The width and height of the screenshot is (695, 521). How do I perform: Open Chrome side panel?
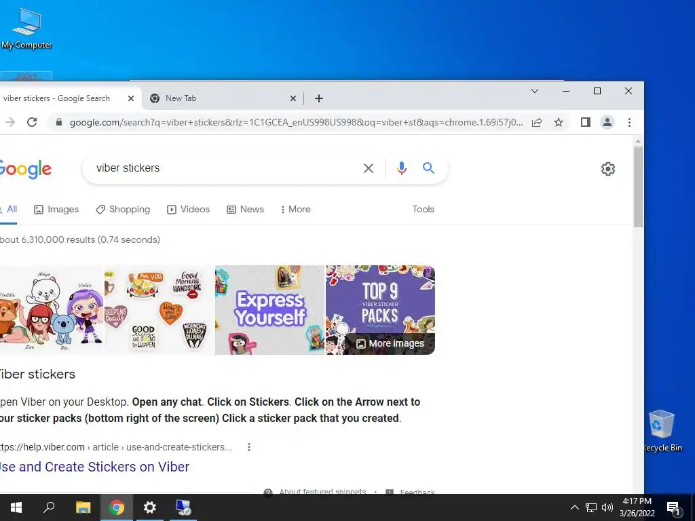point(586,122)
